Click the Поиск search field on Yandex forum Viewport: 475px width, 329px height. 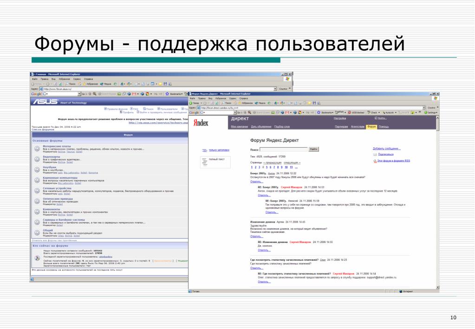284,149
